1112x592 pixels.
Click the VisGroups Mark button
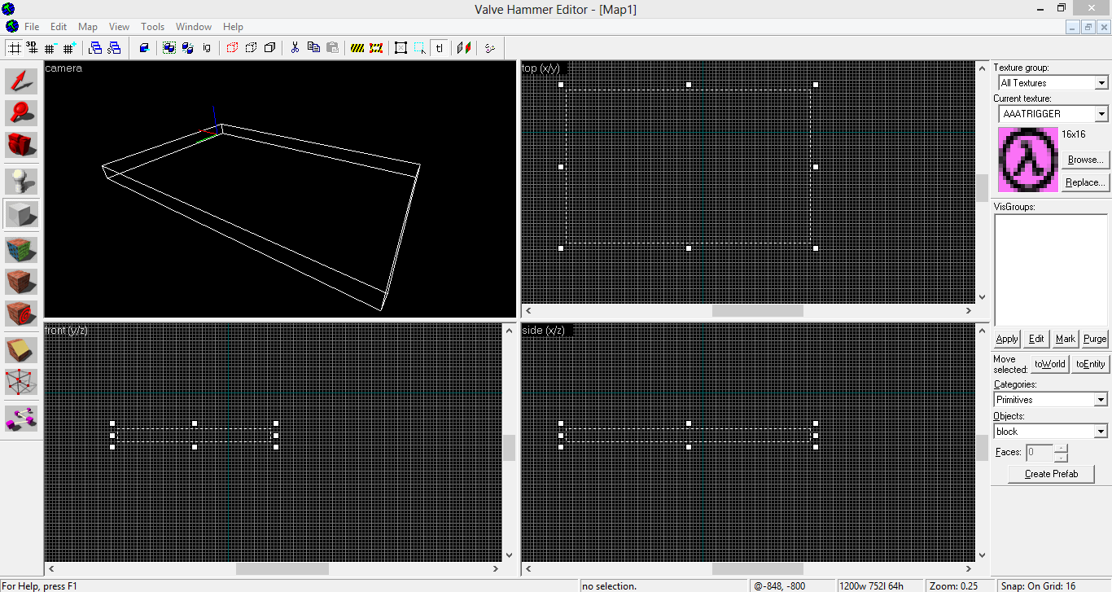pyautogui.click(x=1066, y=339)
